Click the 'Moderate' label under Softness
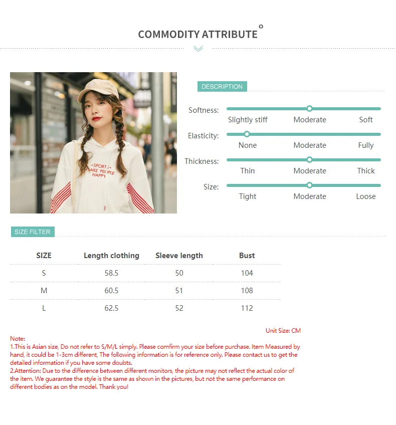Viewport: 396px width, 425px height. point(310,120)
